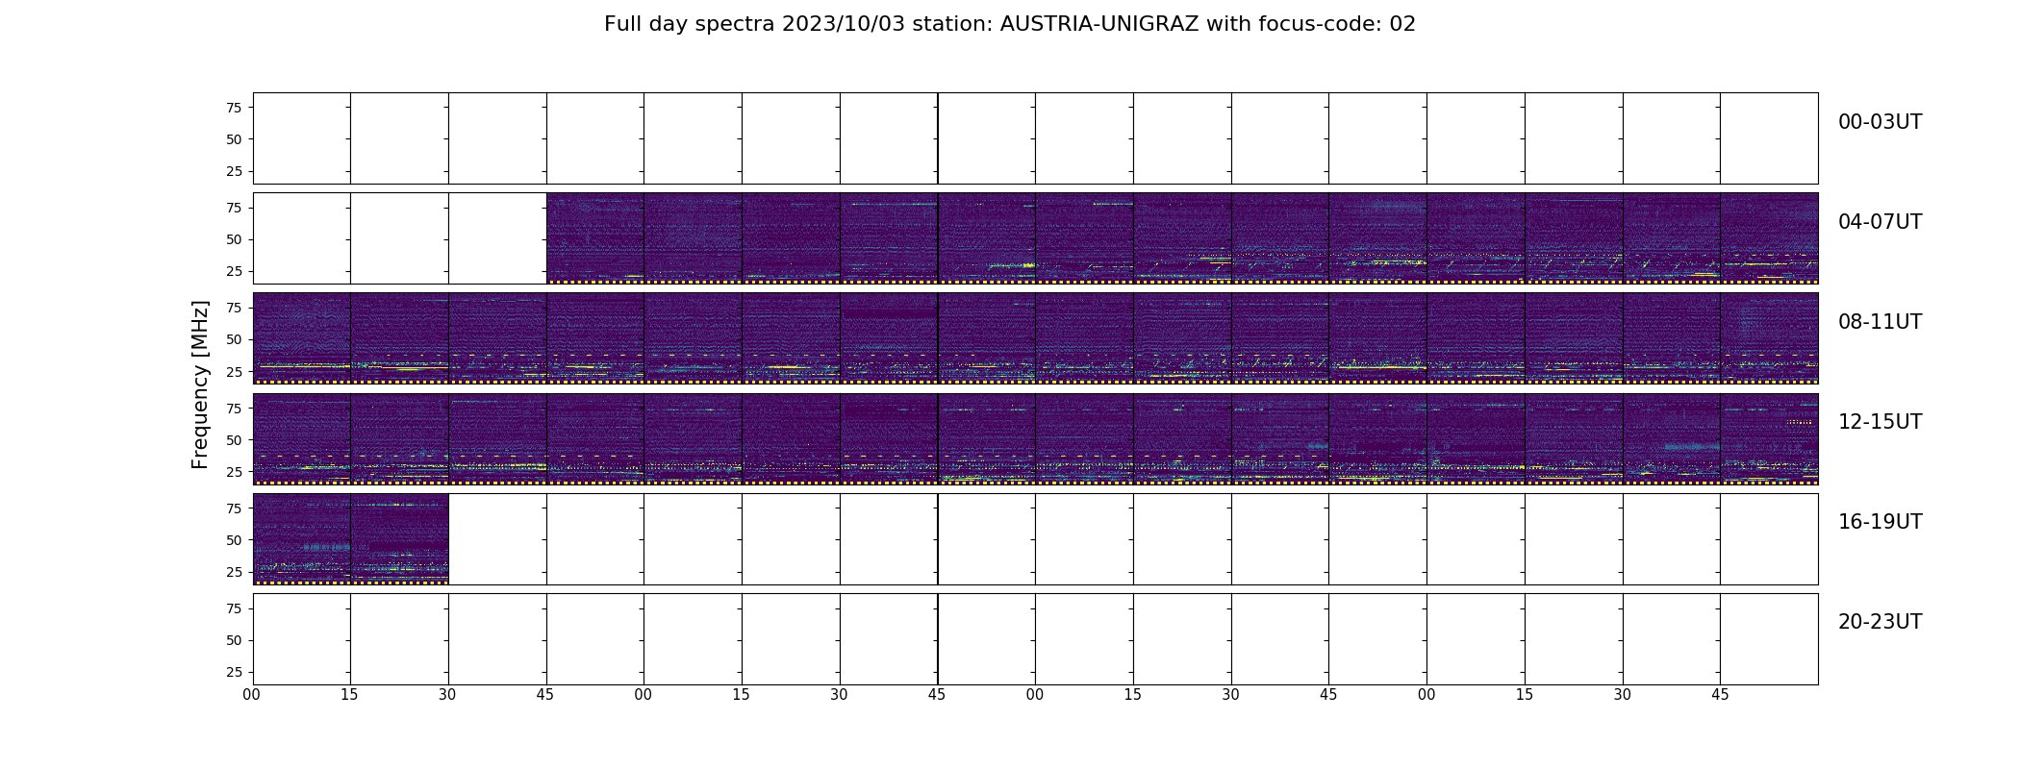The height and width of the screenshot is (769, 2020).
Task: Click the empty last panel in 20-23UT row
Action: tap(1769, 638)
